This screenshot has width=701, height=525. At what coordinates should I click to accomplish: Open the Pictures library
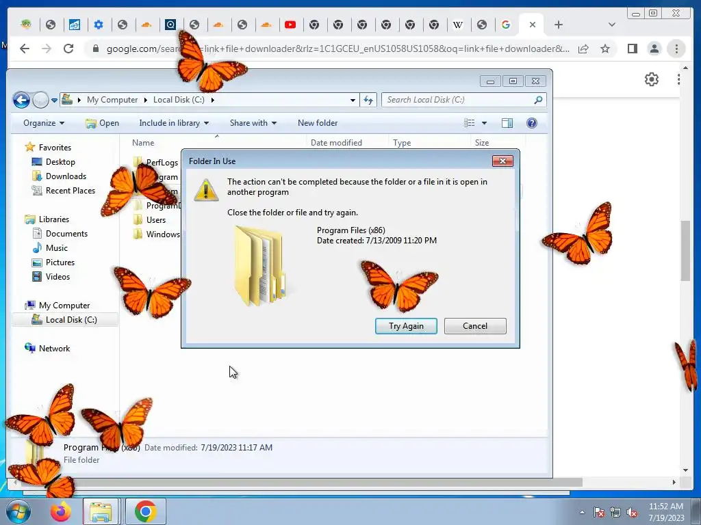(53, 262)
